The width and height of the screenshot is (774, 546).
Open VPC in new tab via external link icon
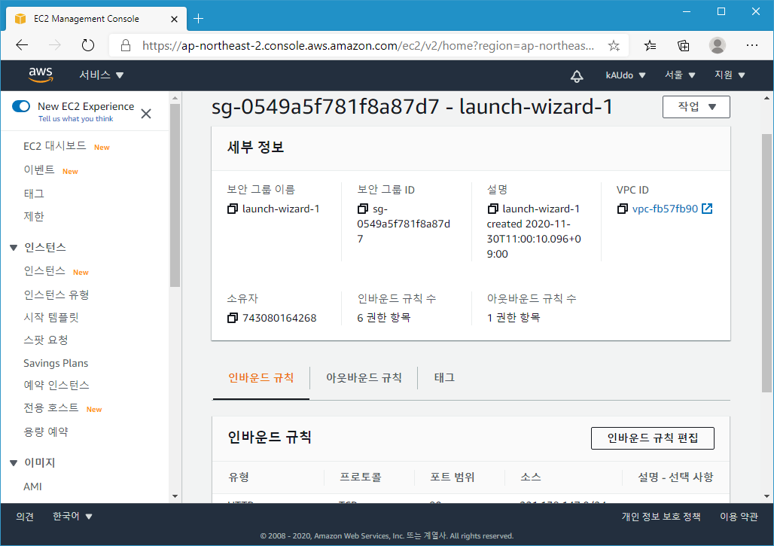coord(707,209)
